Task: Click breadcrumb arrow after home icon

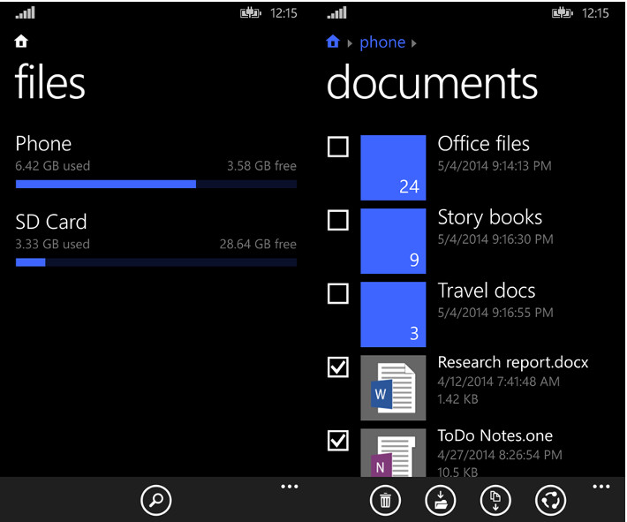Action: [x=350, y=43]
